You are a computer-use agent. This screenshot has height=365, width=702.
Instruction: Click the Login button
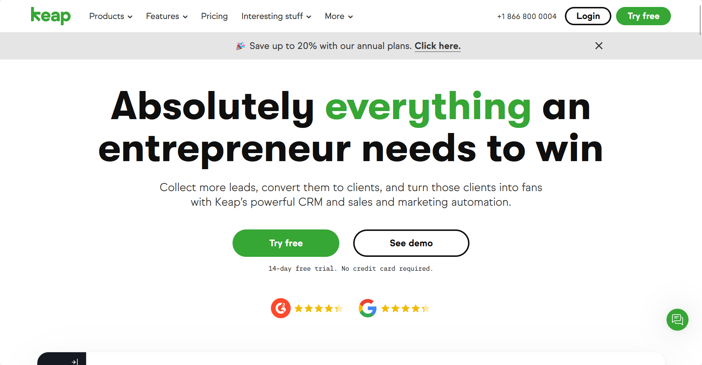click(588, 16)
